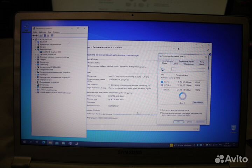Click the blue Properties icon in Device Manager toolbar
Viewport: 252px width, 168px height.
point(45,35)
